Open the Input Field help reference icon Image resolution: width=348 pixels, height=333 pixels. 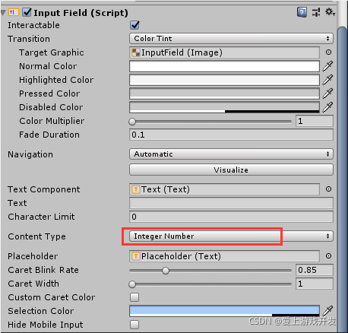(302, 12)
